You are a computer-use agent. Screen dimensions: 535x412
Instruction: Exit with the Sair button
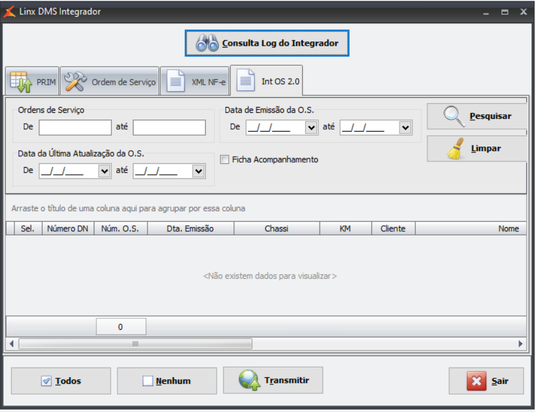(486, 381)
